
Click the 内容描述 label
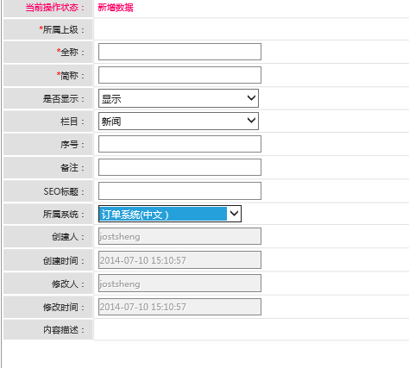click(64, 330)
